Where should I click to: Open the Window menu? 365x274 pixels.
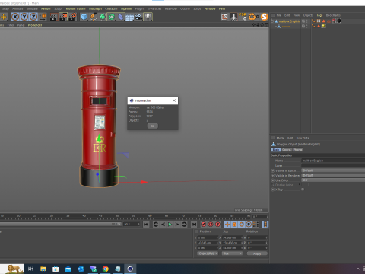210,8
